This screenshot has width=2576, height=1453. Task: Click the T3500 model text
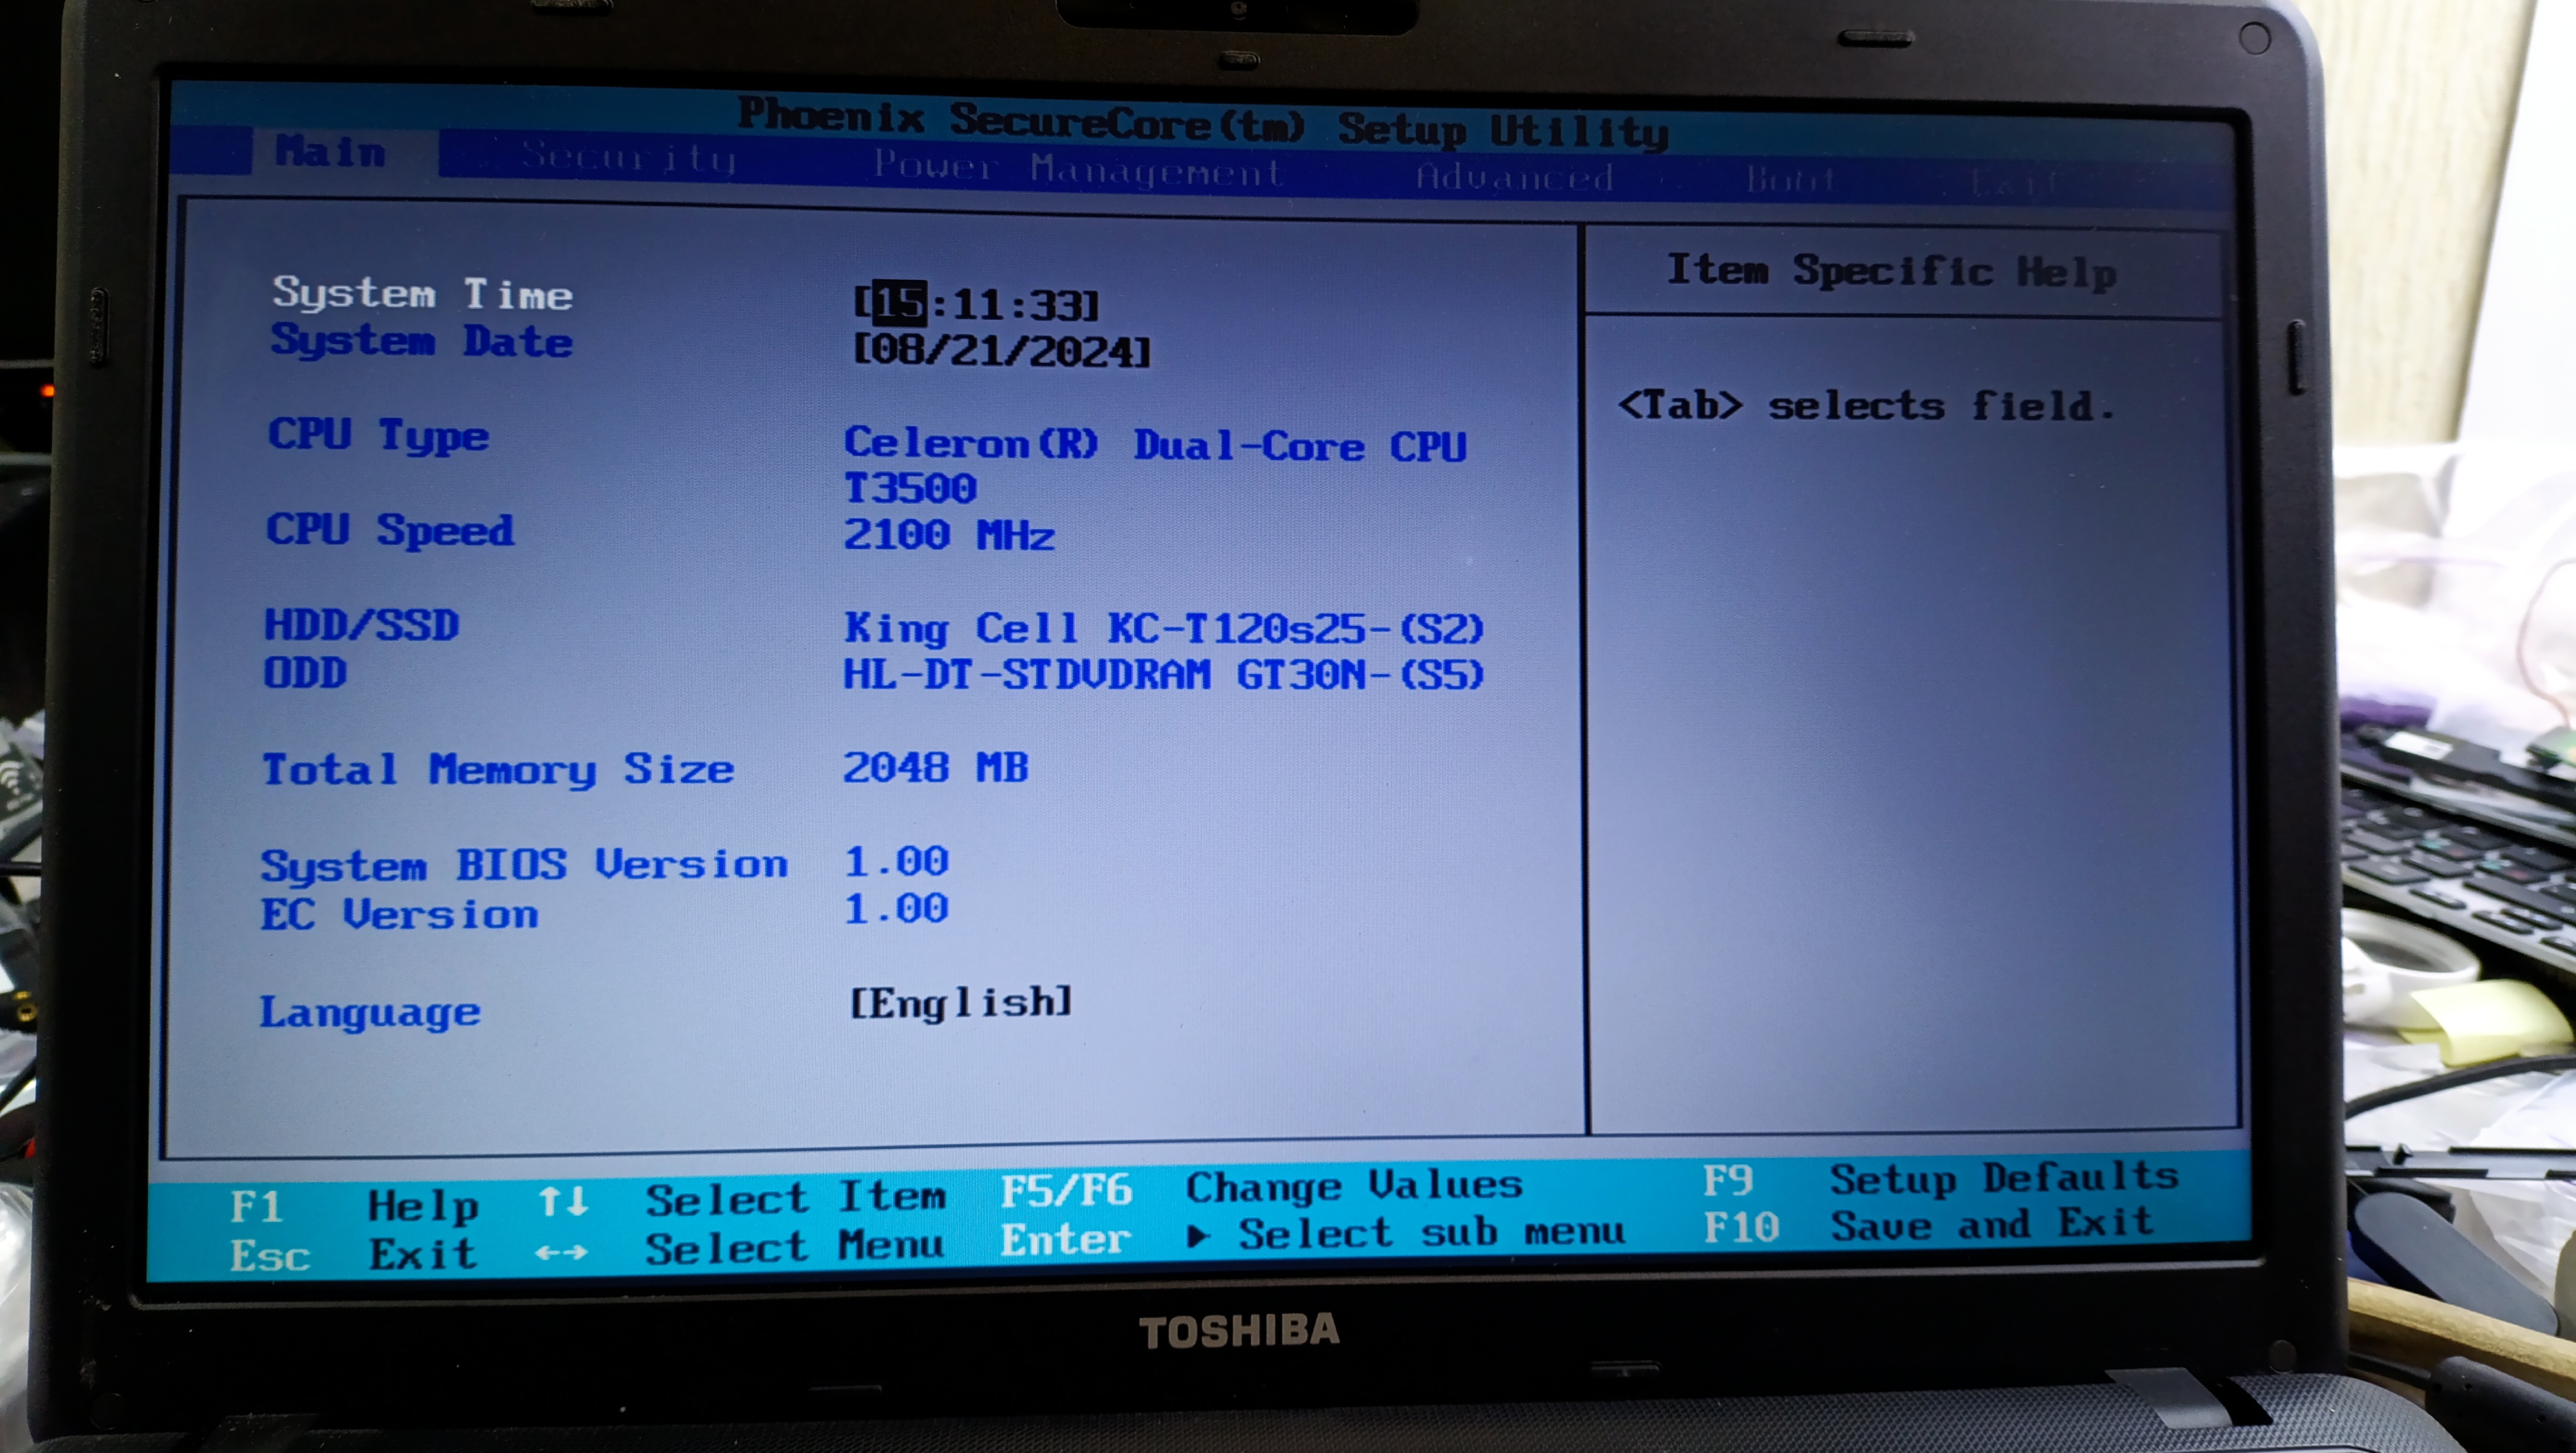pyautogui.click(x=910, y=488)
